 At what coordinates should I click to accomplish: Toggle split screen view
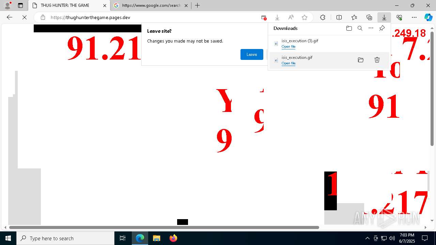339,17
